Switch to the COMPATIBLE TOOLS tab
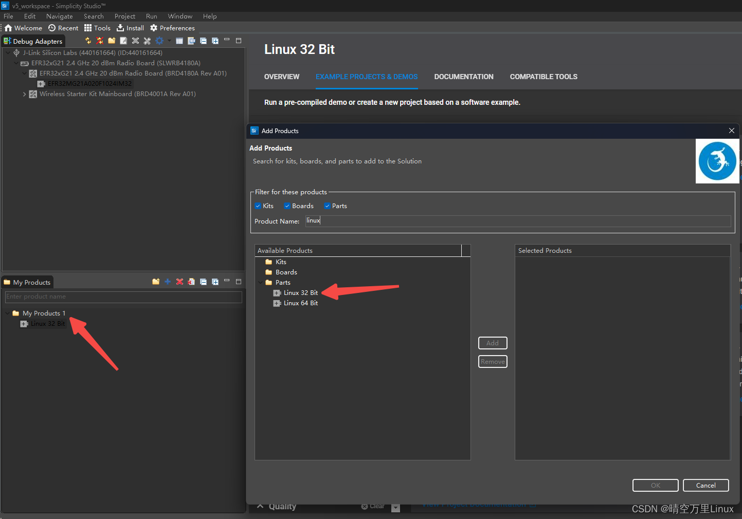 click(544, 77)
